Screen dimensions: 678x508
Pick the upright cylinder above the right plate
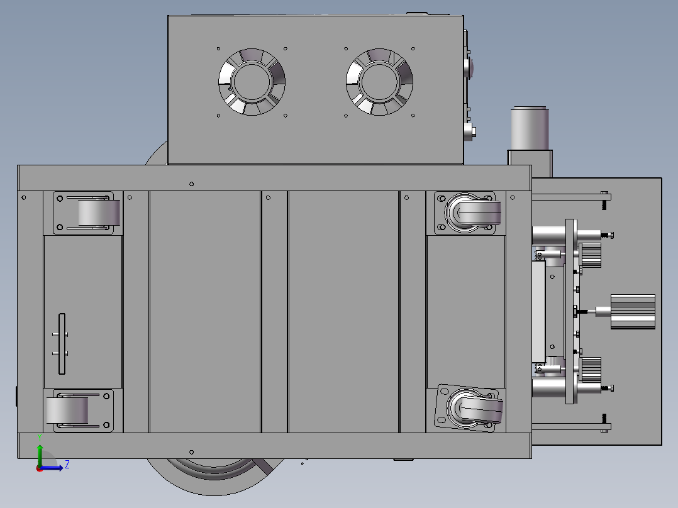(530, 128)
